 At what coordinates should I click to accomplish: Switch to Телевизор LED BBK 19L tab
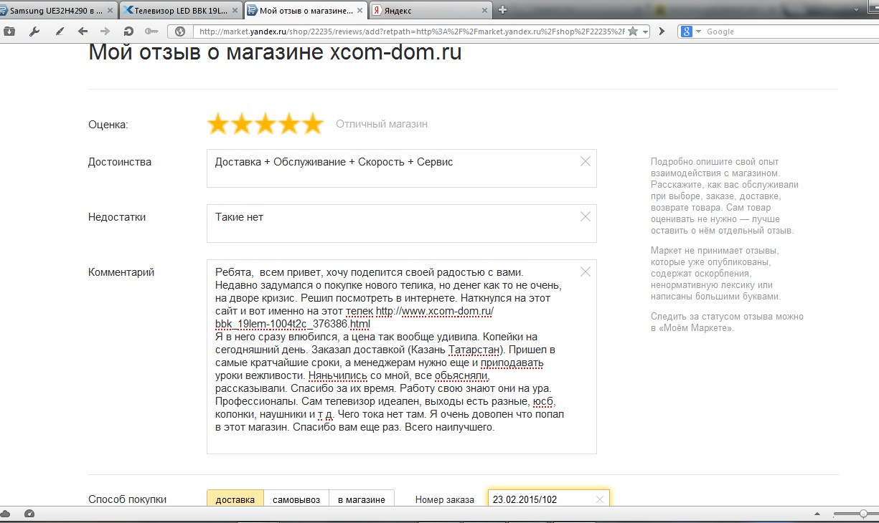tap(179, 11)
